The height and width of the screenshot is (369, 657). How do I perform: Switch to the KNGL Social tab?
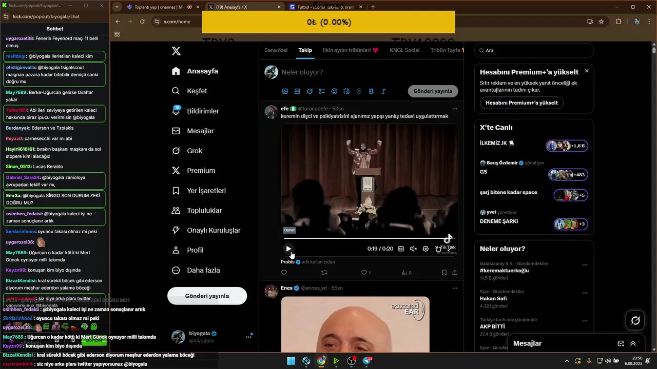click(x=404, y=50)
